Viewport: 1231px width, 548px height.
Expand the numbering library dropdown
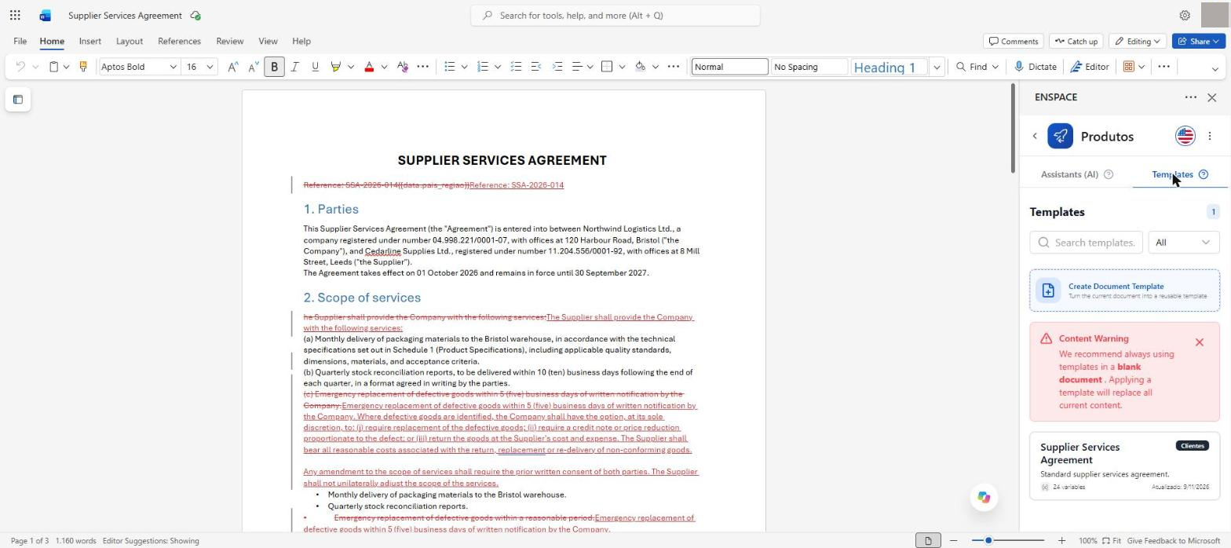[497, 67]
